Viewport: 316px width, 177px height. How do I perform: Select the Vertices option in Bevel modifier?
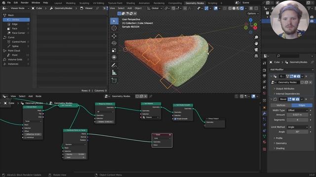click(x=281, y=105)
